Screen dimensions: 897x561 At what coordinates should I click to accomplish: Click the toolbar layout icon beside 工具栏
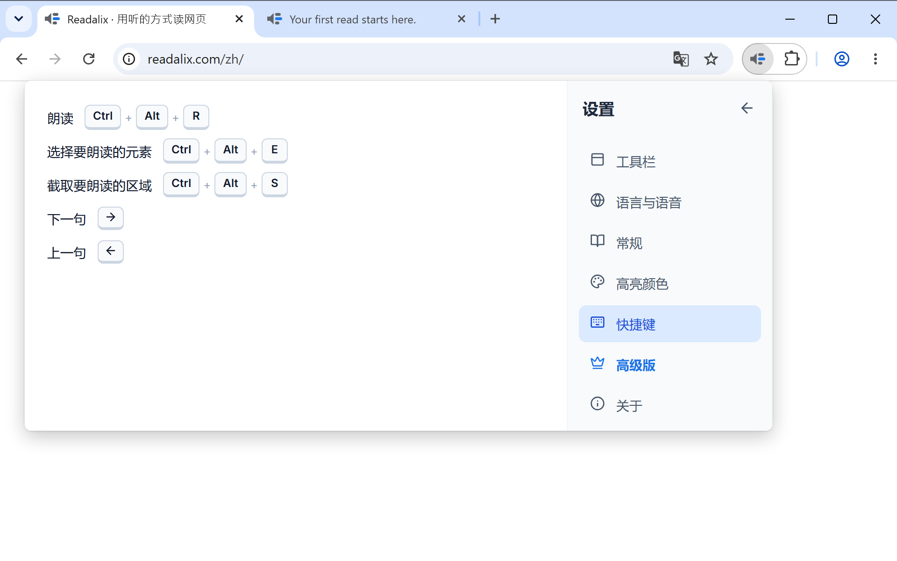pyautogui.click(x=598, y=159)
